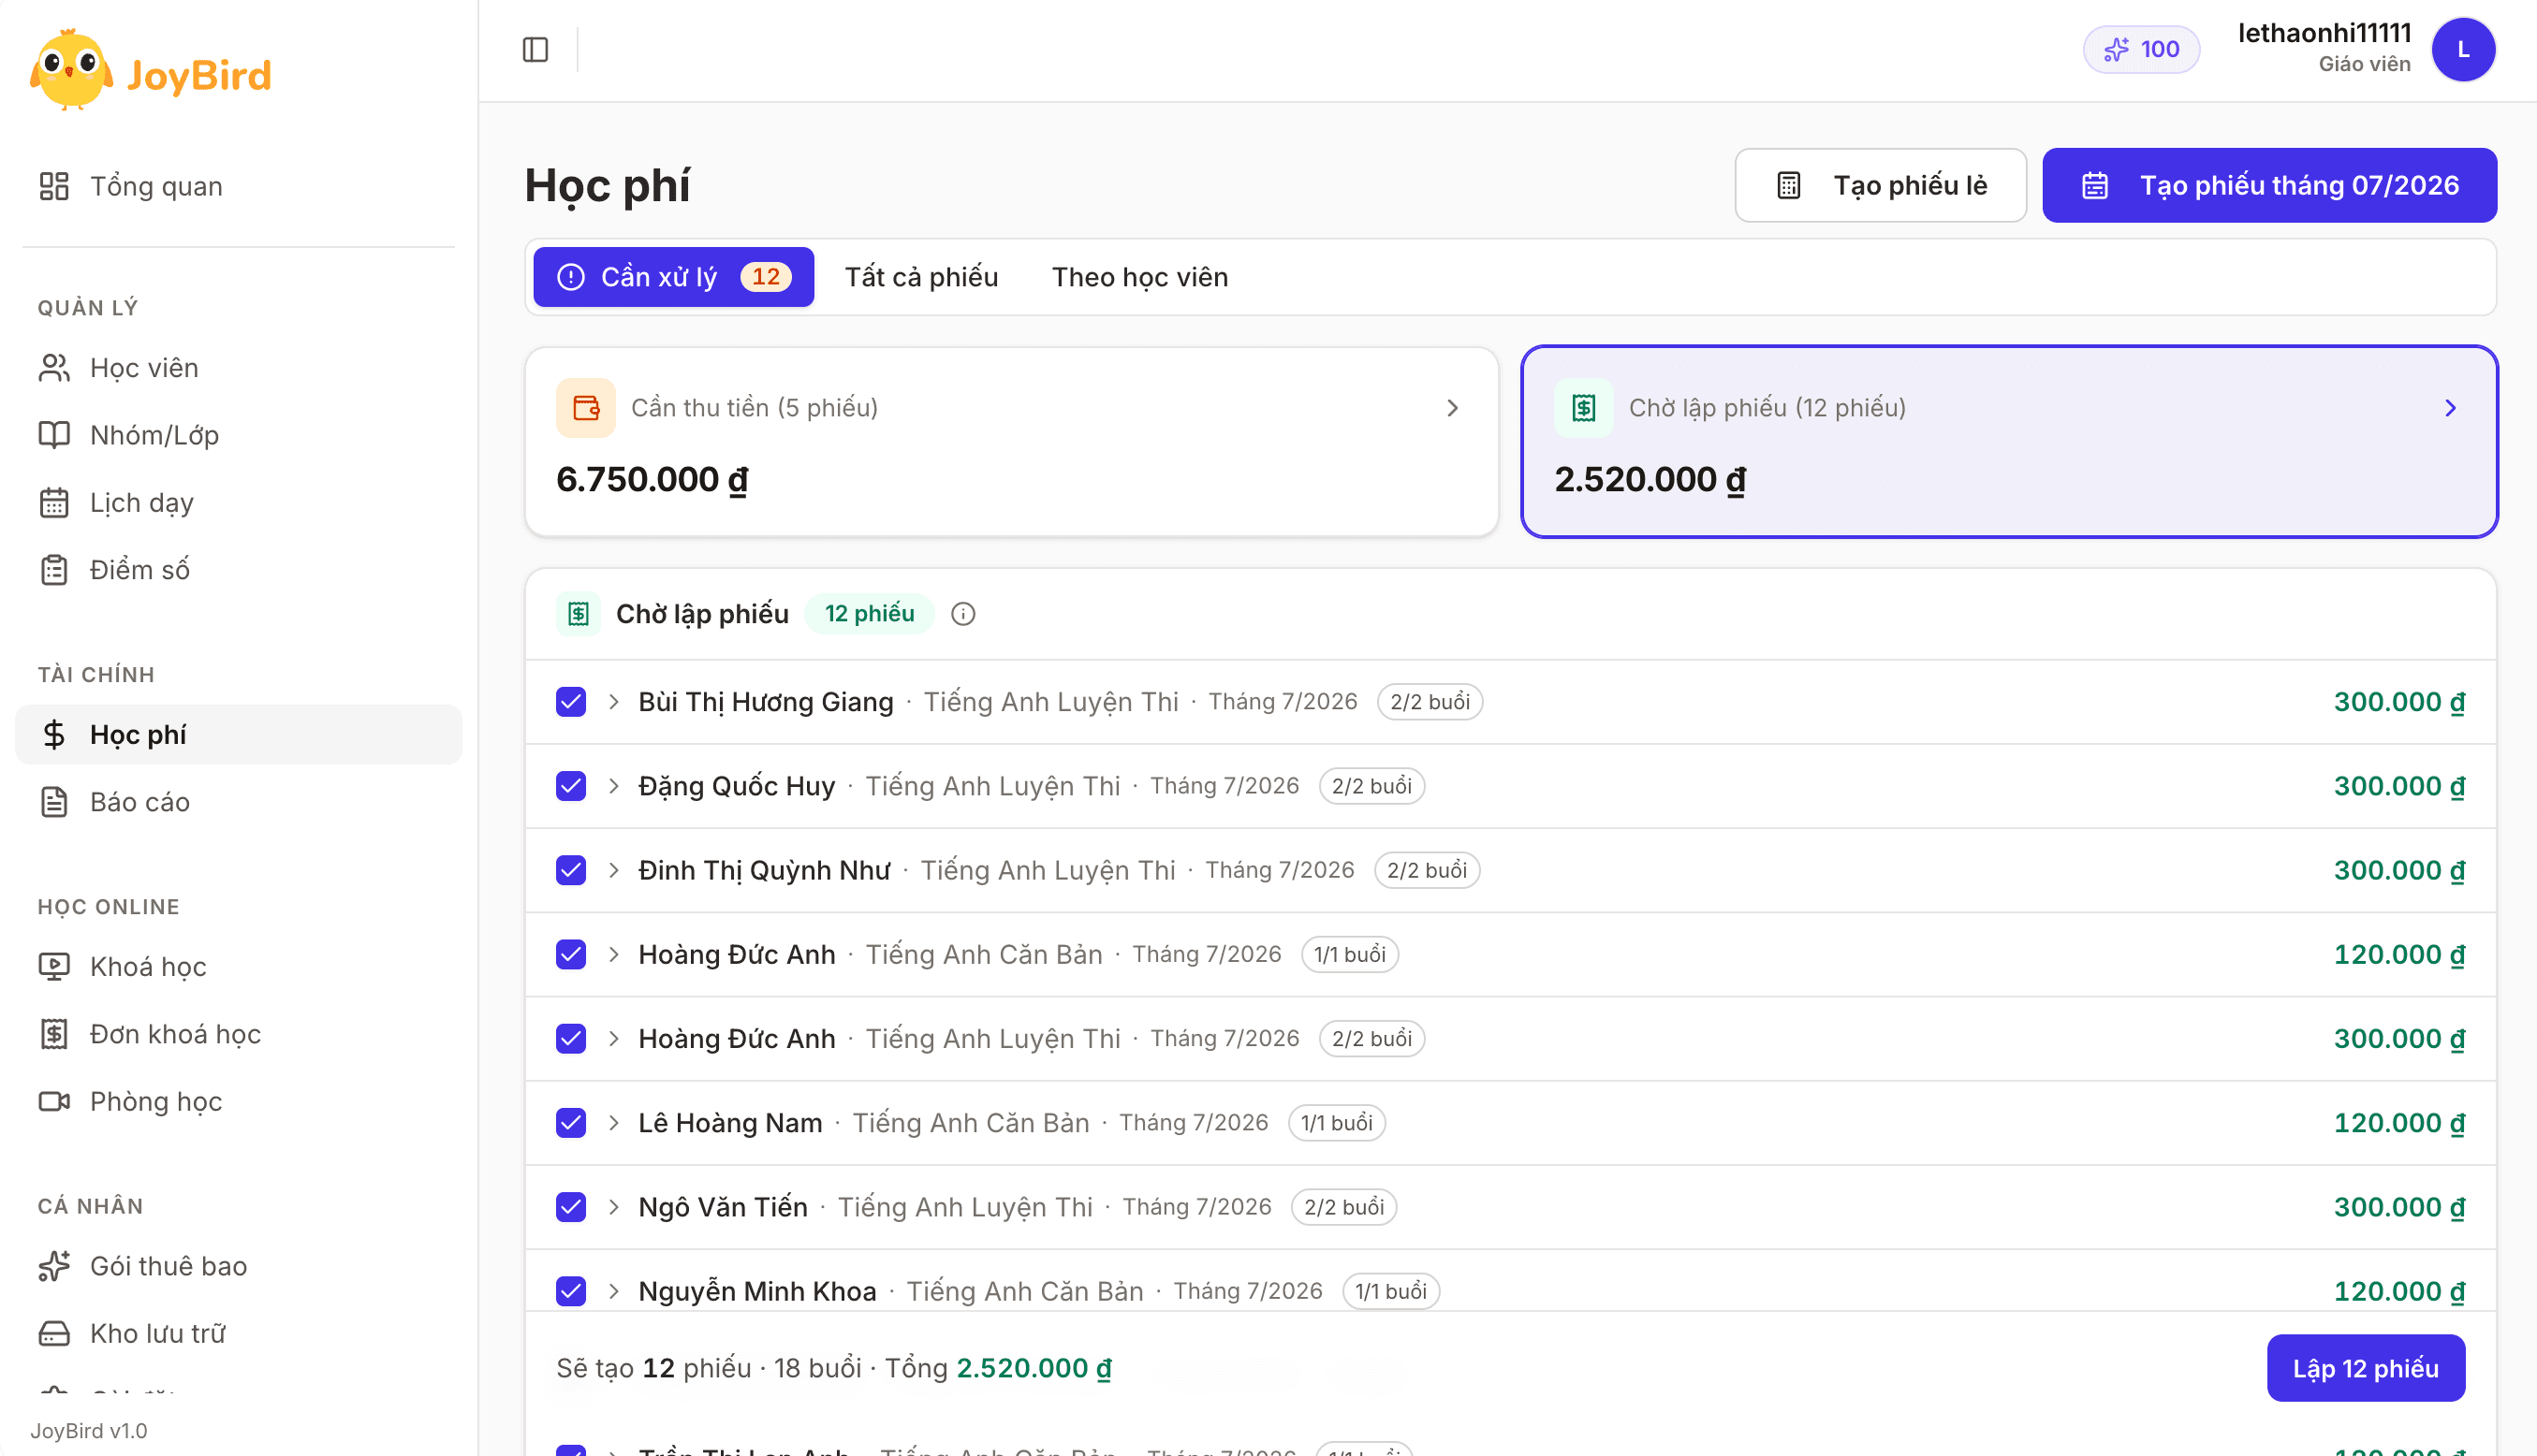Expand Đặng Quốc Huy row details
The height and width of the screenshot is (1456, 2537).
click(x=613, y=786)
